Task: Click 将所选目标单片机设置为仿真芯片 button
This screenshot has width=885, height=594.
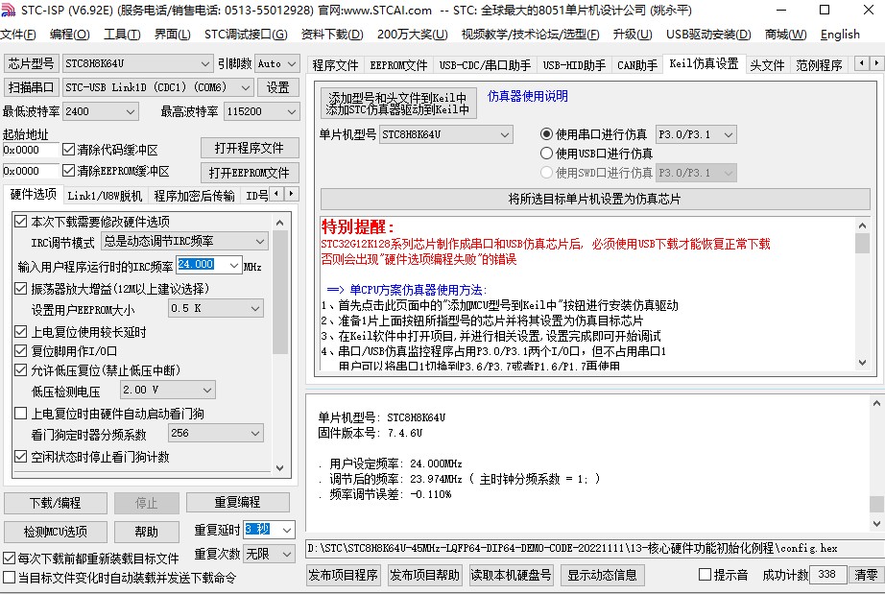Action: 595,200
